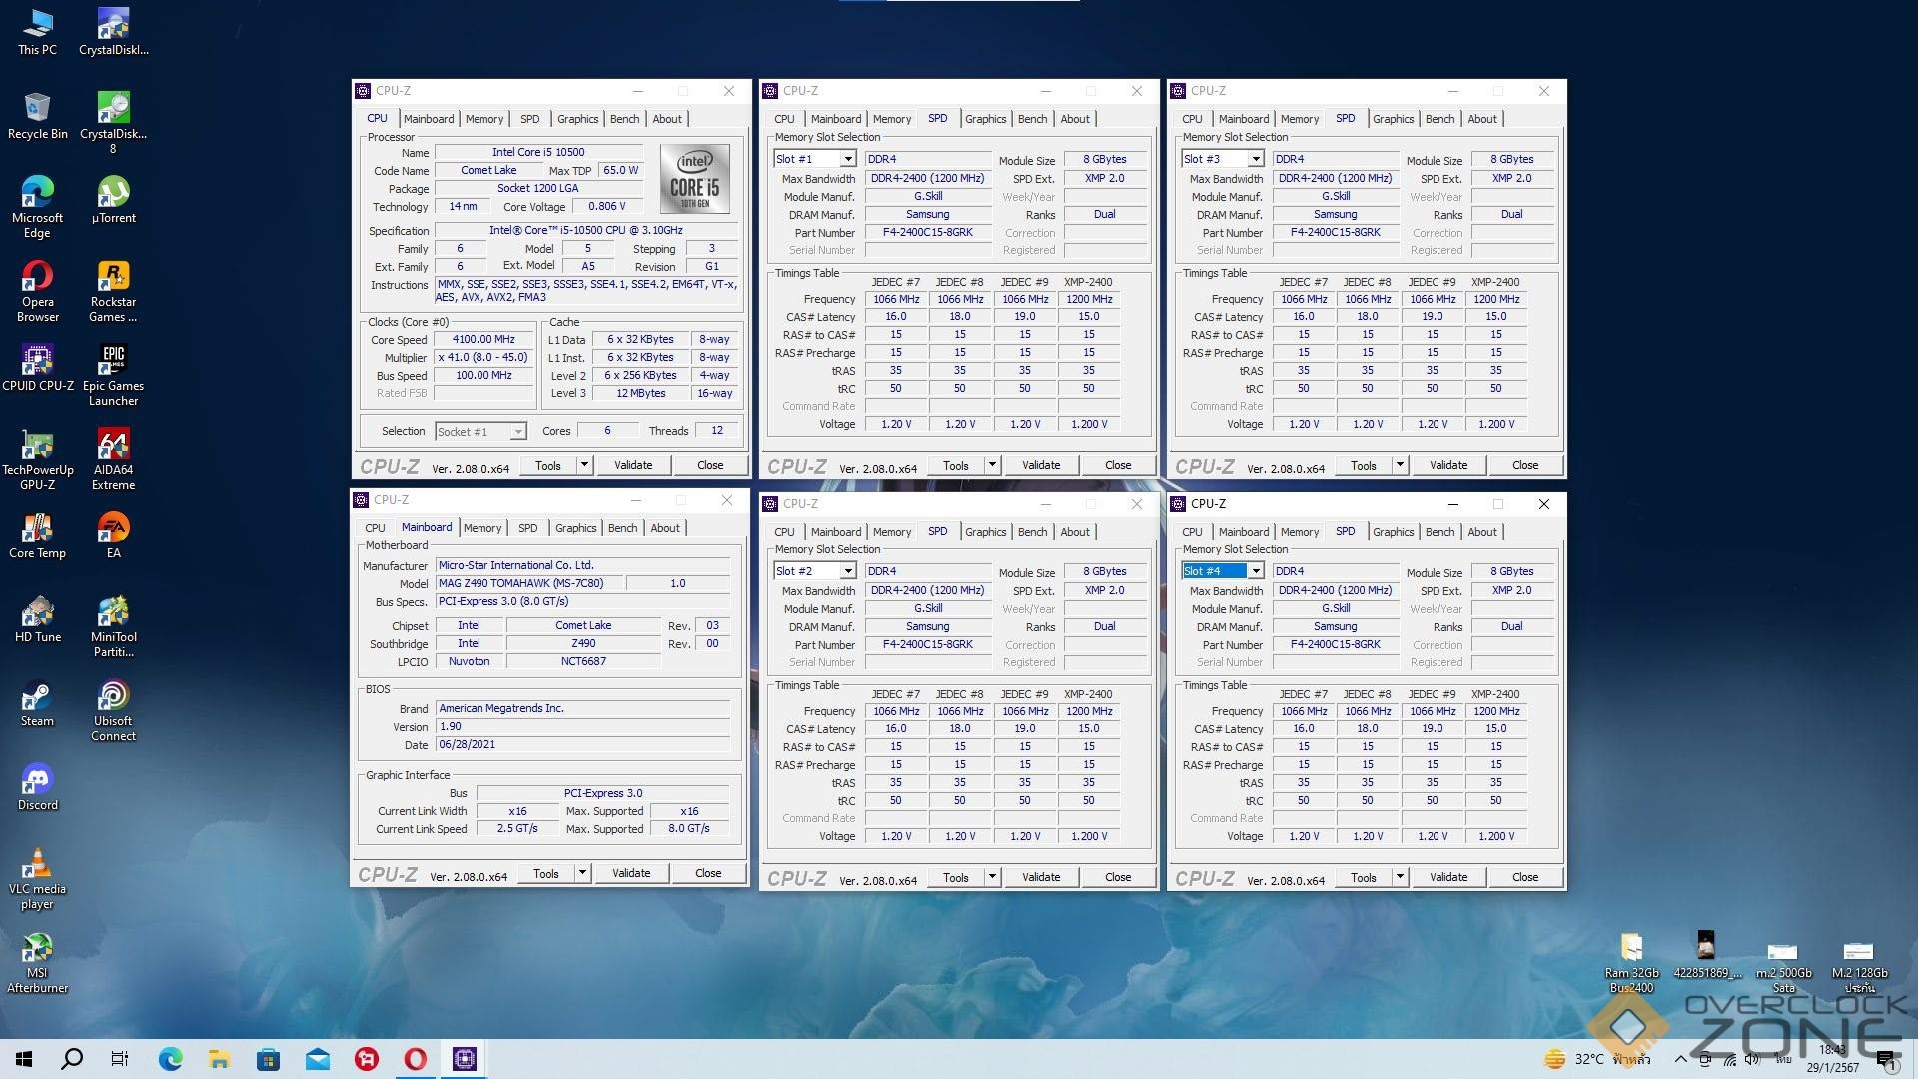1918x1079 pixels.
Task: Launch the Core Temp desktop shortcut
Action: tap(37, 529)
